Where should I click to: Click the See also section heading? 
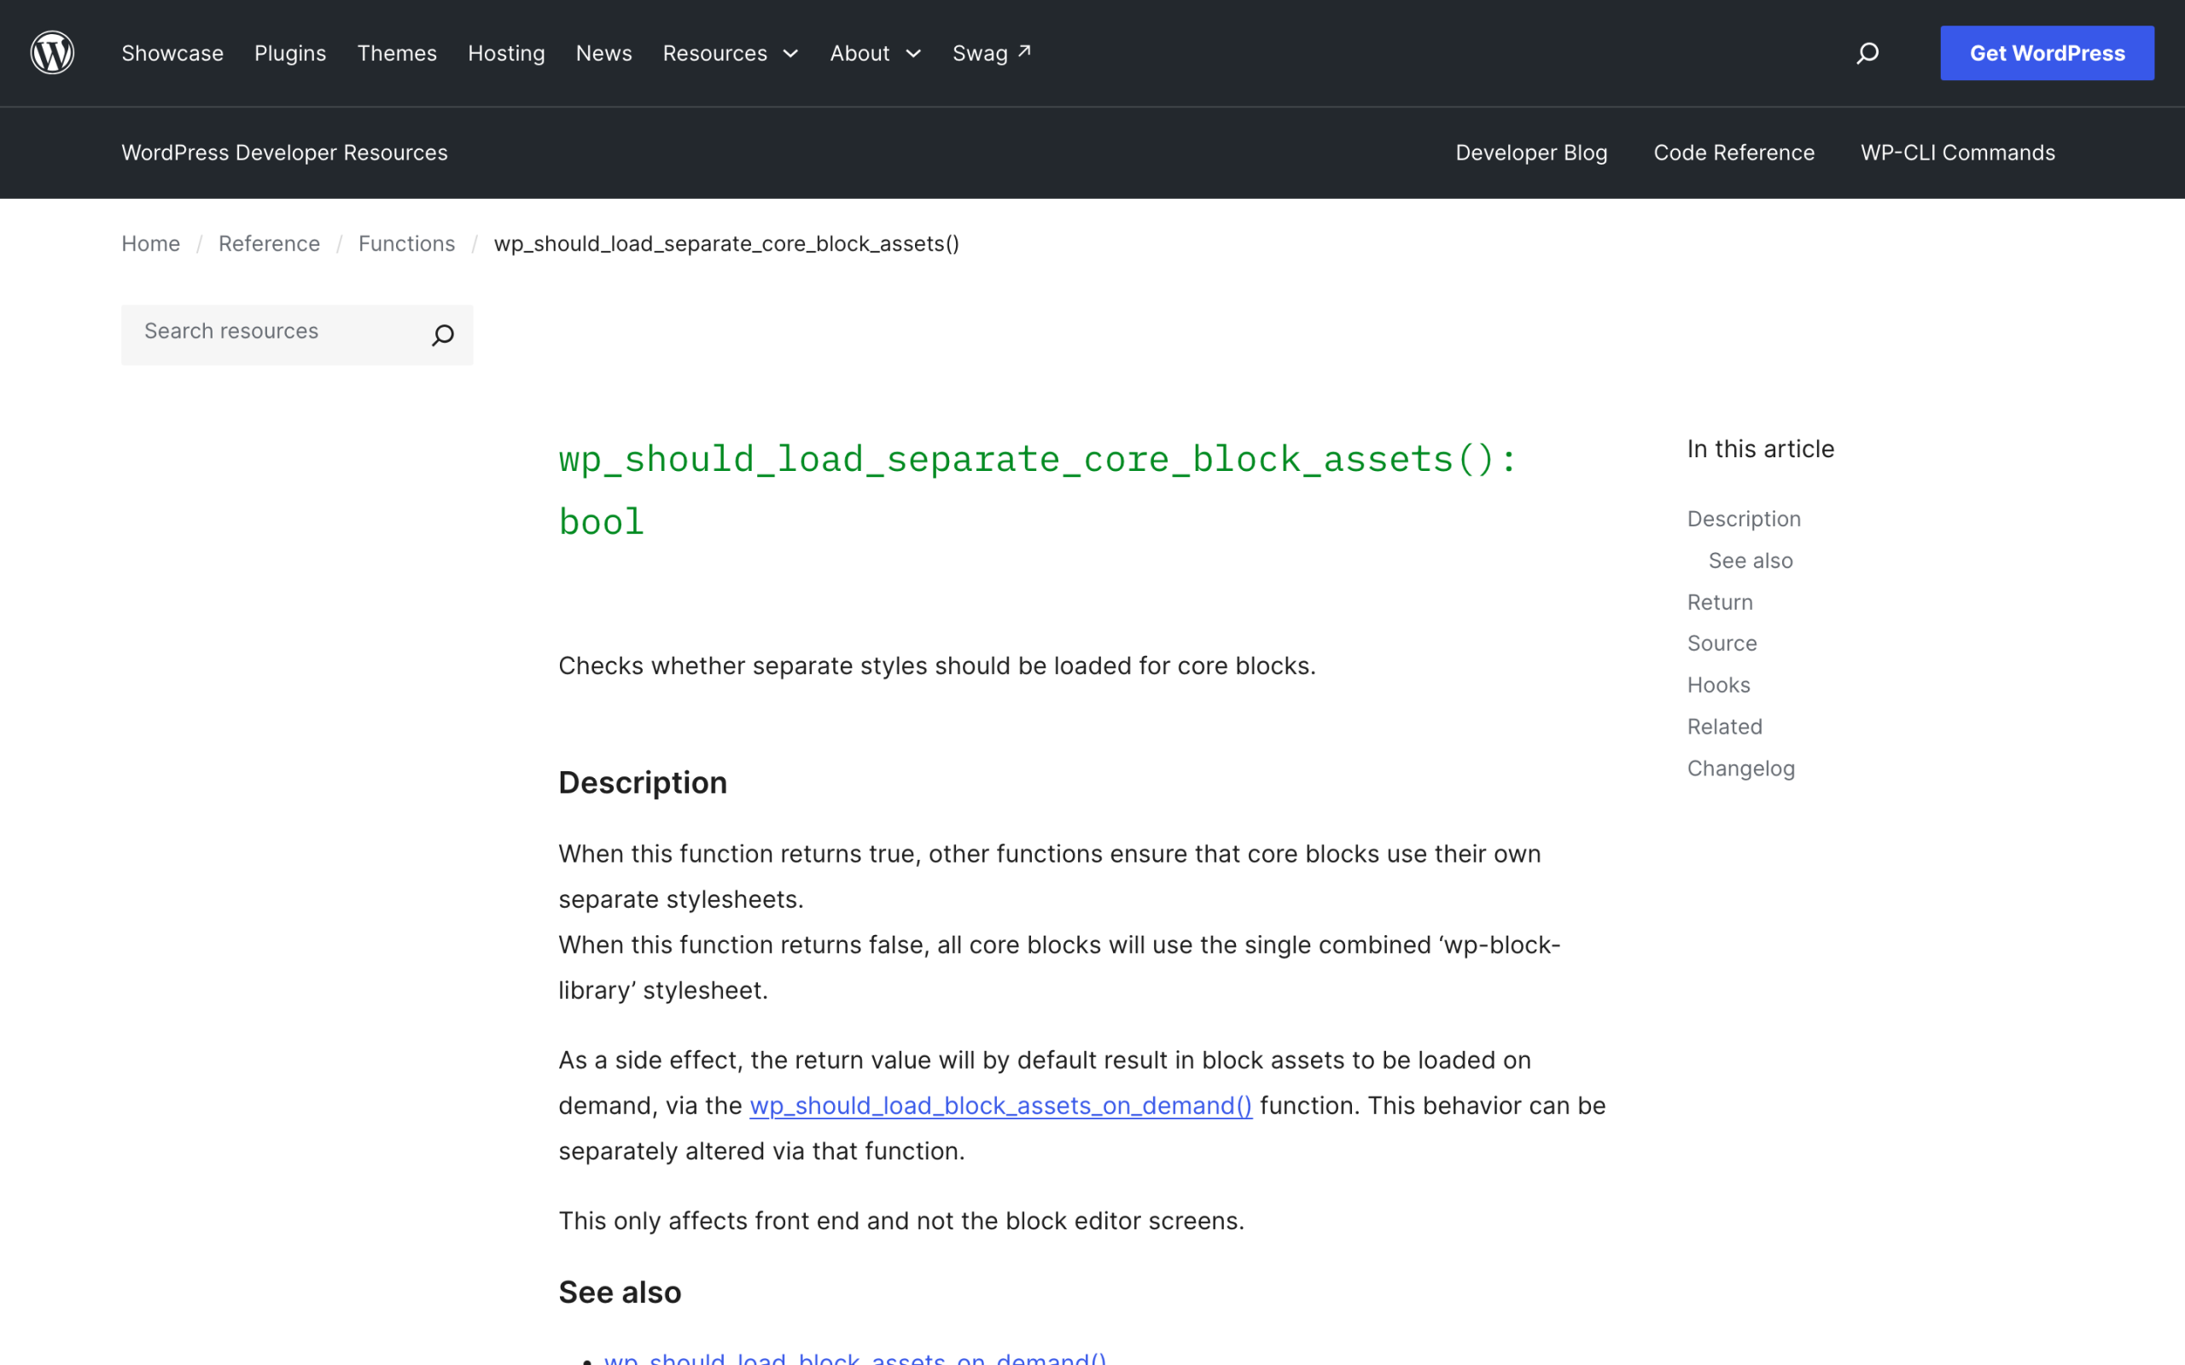click(x=620, y=1292)
